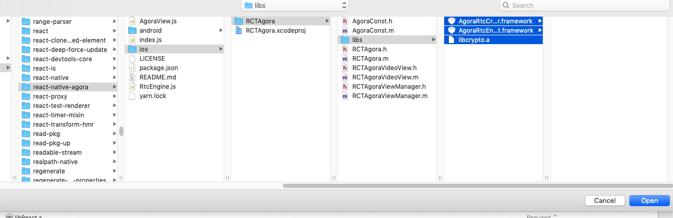Screen dimensions: 673x218
Task: Click the Cancel button
Action: [605, 201]
